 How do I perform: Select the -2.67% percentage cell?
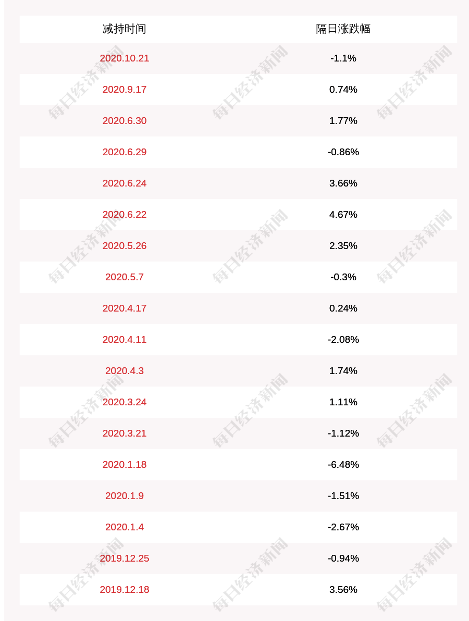pyautogui.click(x=343, y=527)
